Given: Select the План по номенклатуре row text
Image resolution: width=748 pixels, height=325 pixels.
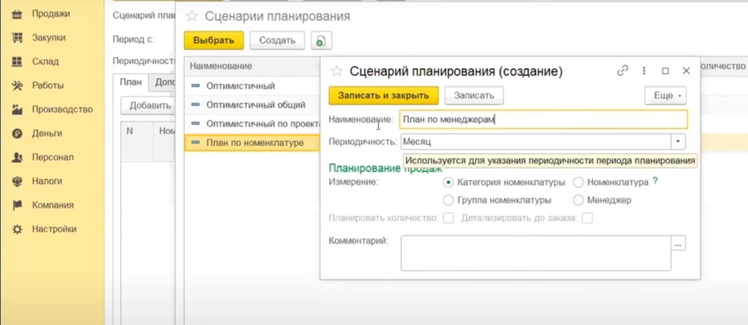Looking at the screenshot, I should click(x=255, y=143).
